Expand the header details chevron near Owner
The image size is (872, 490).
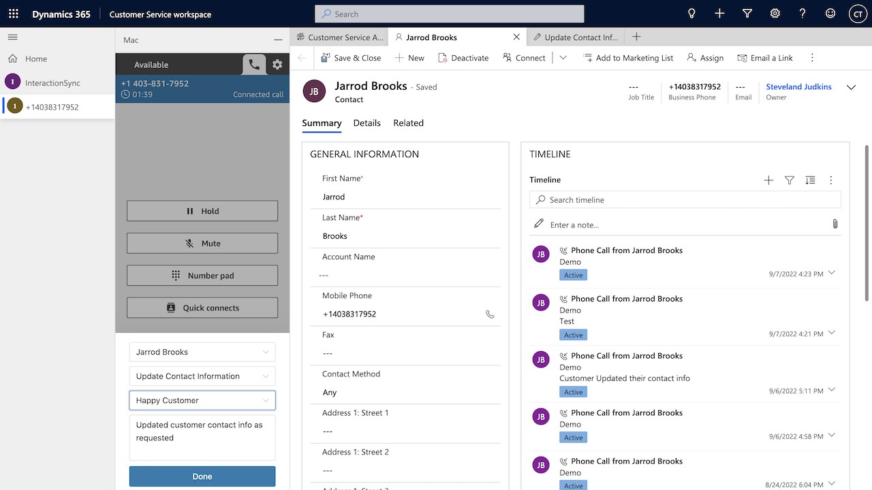click(x=851, y=87)
